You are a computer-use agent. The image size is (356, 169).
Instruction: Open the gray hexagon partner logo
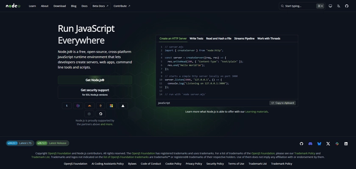tap(89, 114)
